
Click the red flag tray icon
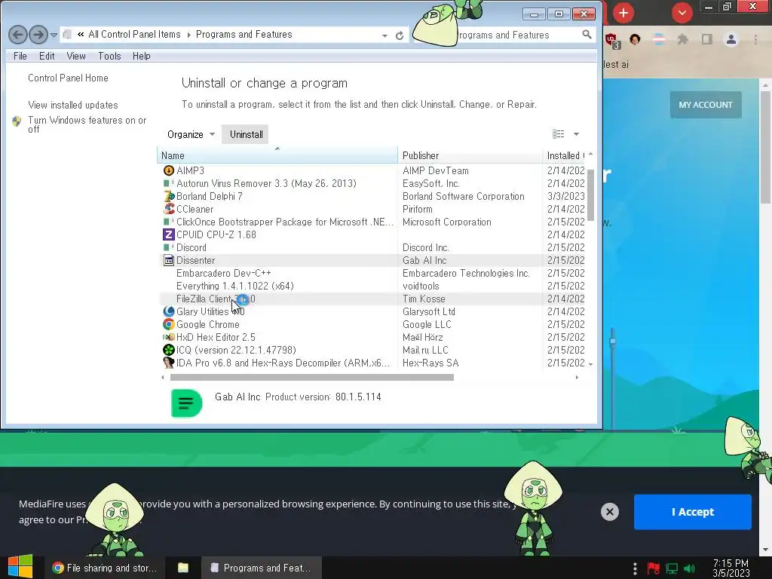(x=654, y=568)
